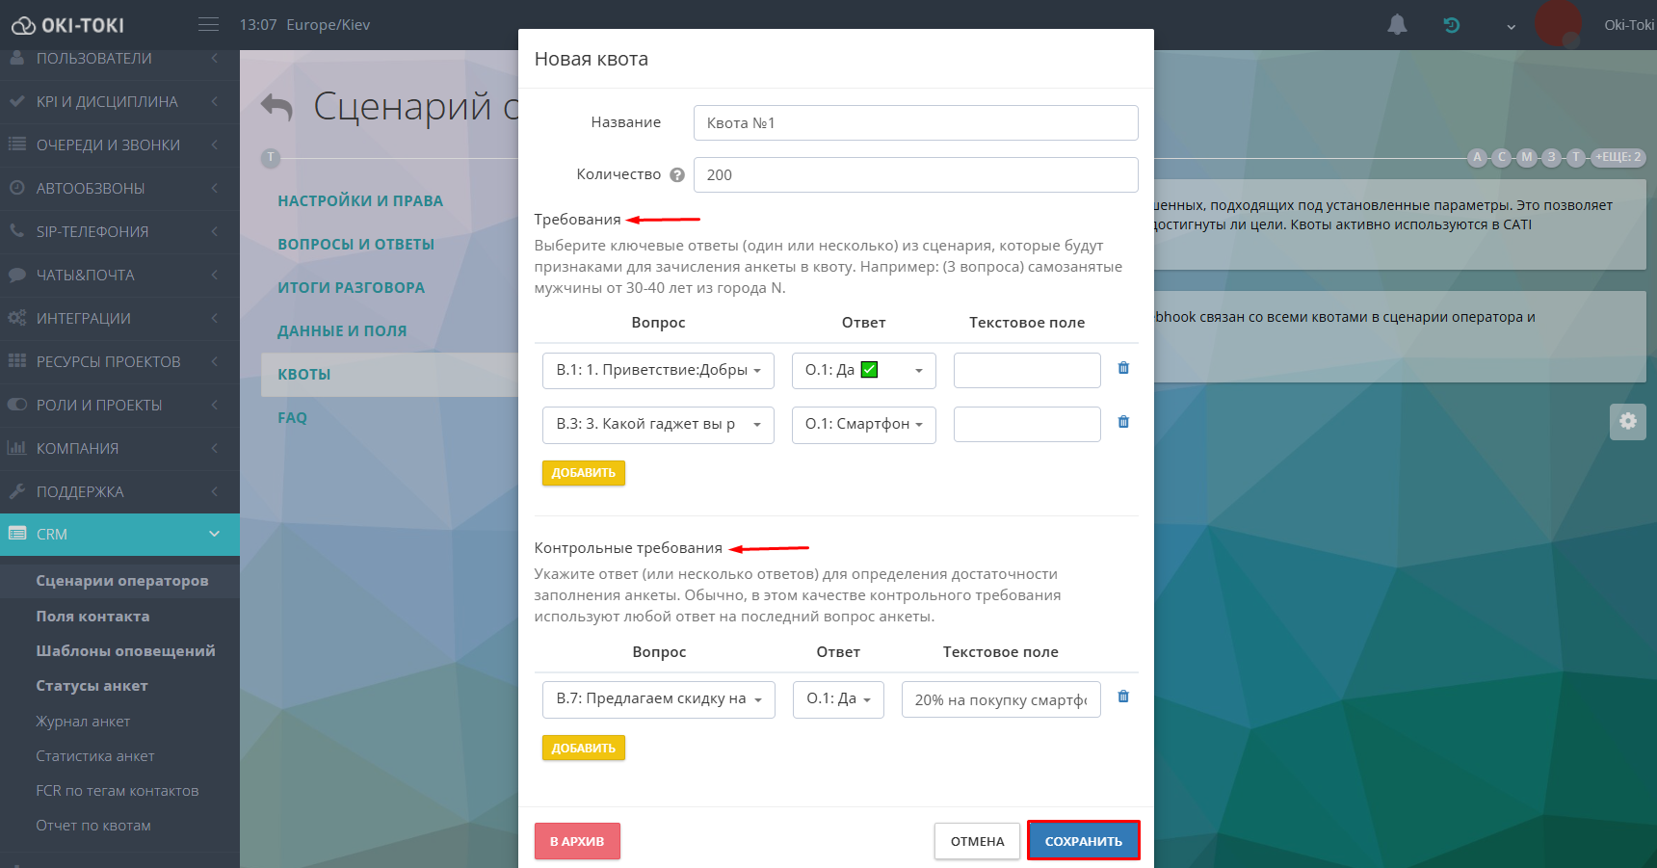Open answer dropdown О.1: Смартфон

(864, 425)
